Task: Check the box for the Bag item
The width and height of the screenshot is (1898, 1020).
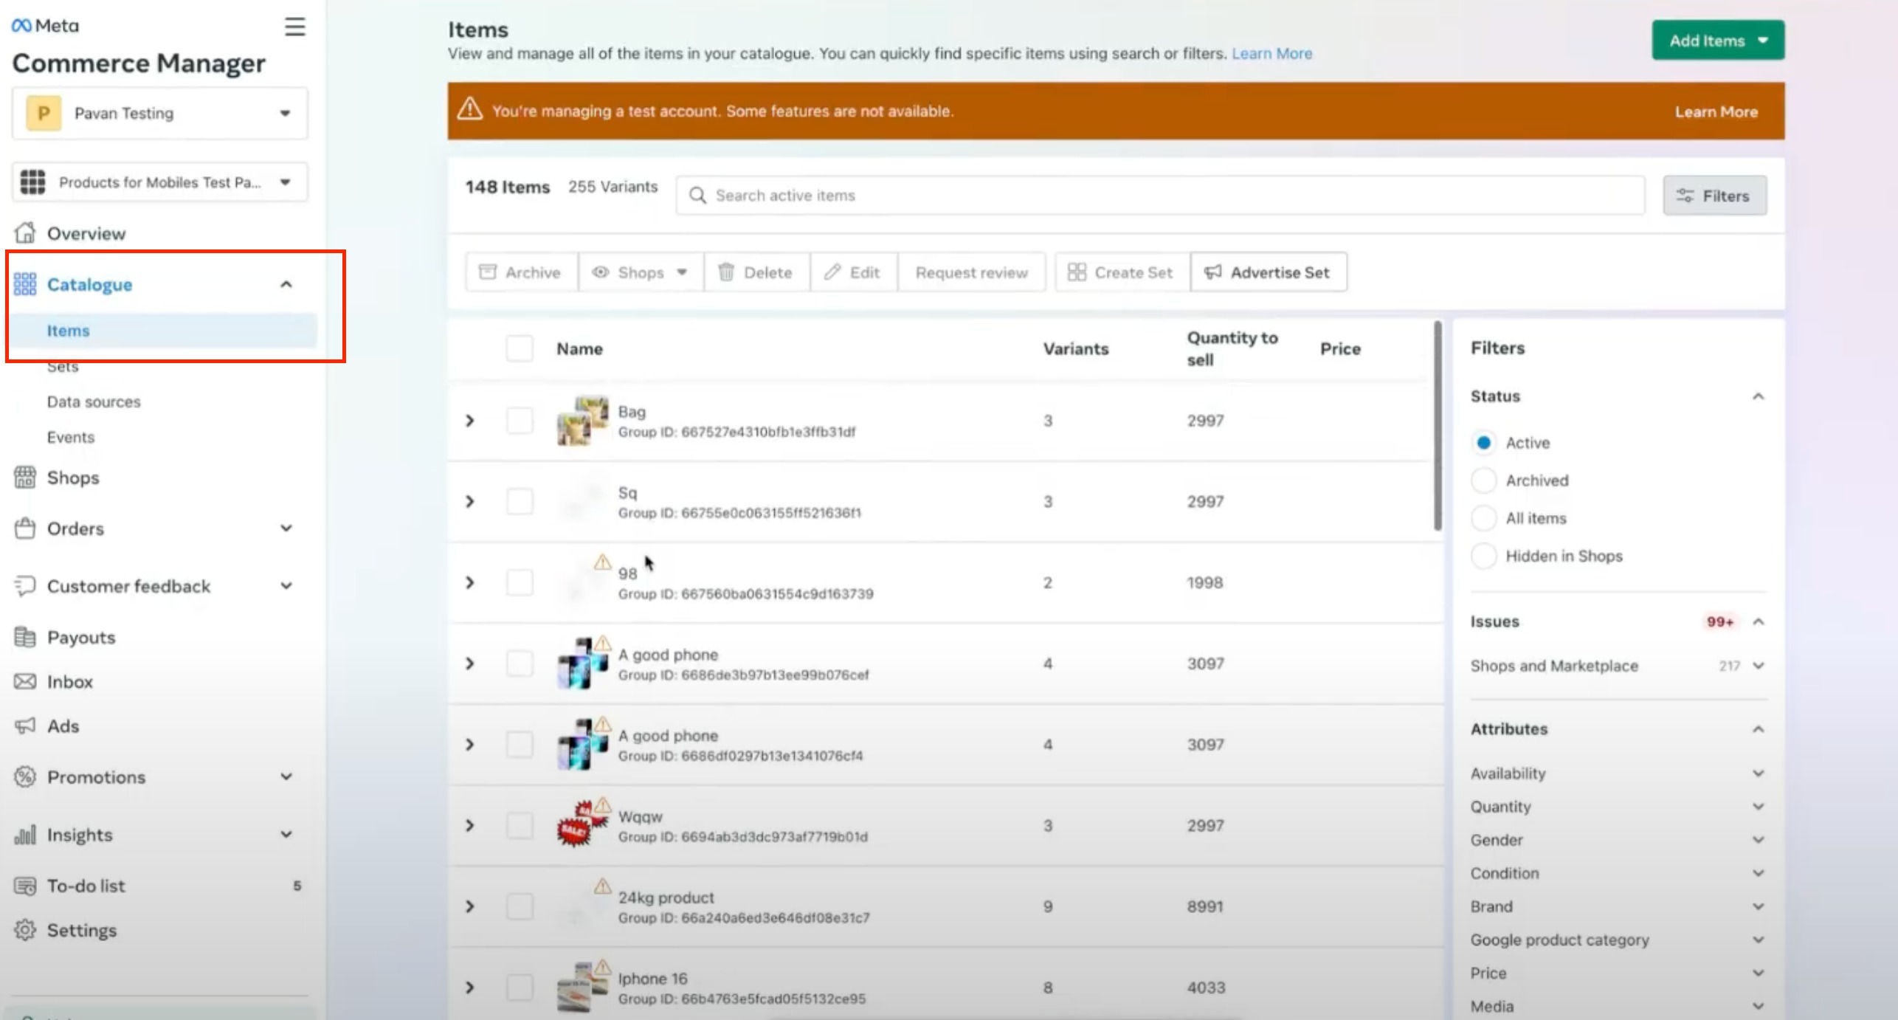Action: pos(519,421)
